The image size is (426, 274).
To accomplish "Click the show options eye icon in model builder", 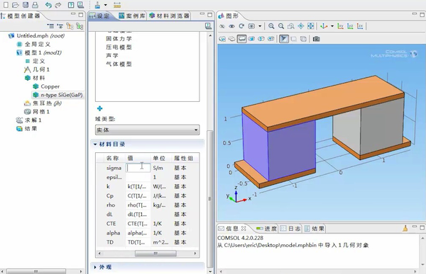I will click(x=60, y=26).
